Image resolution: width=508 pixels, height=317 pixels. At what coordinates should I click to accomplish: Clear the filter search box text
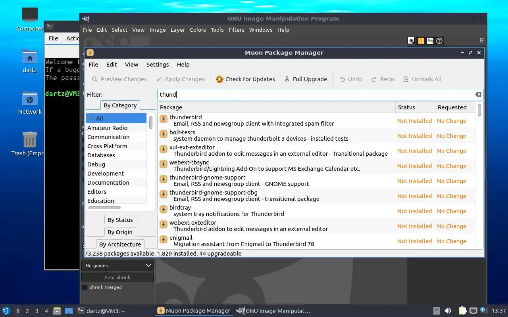[478, 94]
